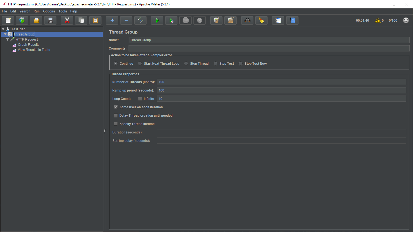Click the Clear All icon
This screenshot has width=413, height=232.
tap(230, 20)
